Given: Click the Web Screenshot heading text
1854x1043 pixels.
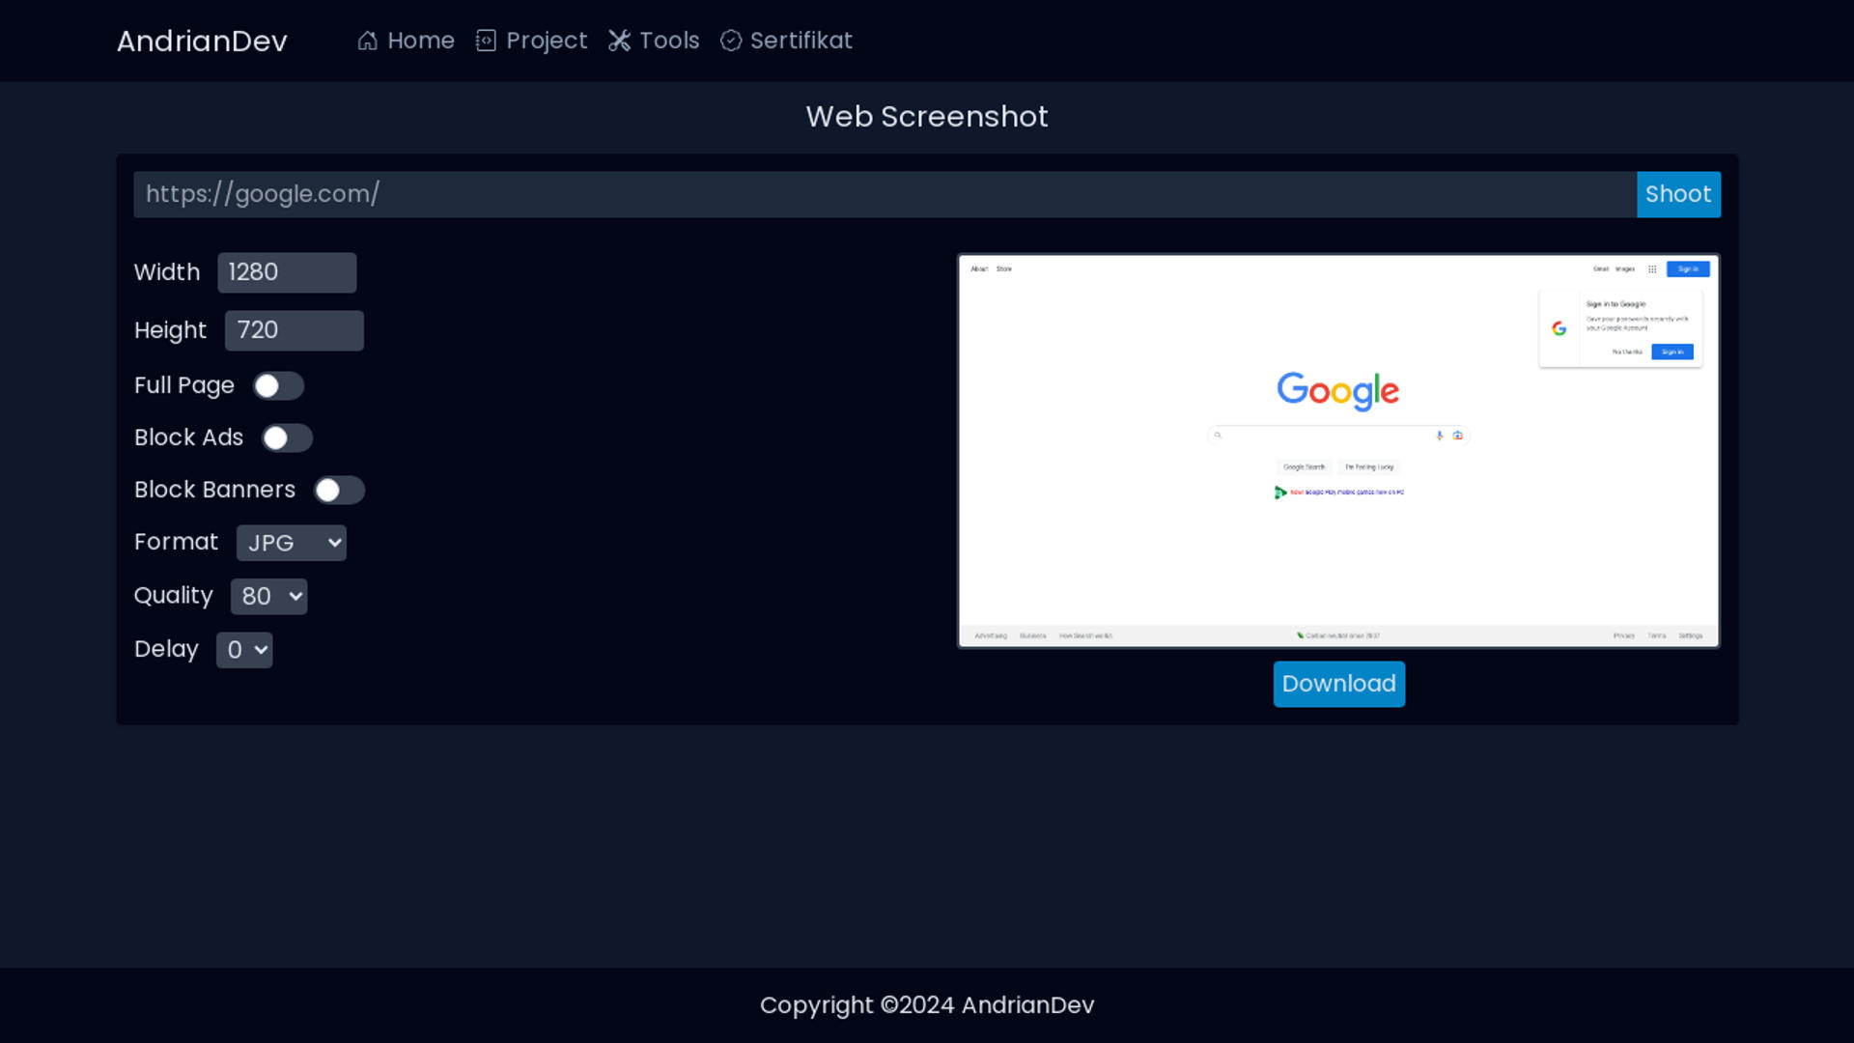Looking at the screenshot, I should [927, 117].
